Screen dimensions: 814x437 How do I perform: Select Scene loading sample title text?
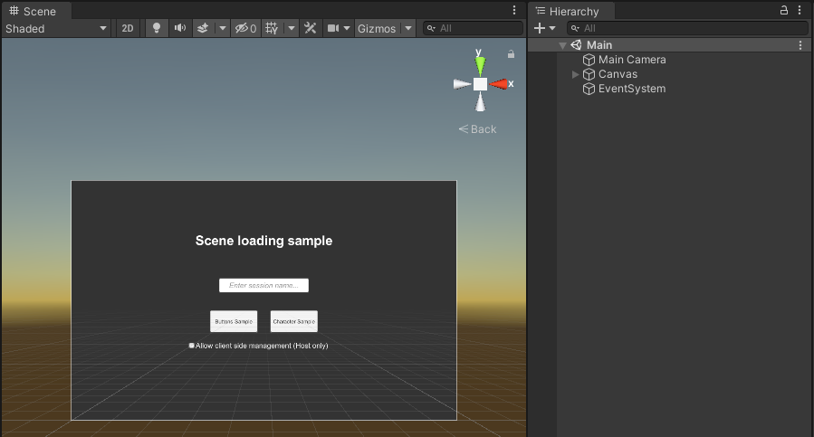click(x=263, y=241)
